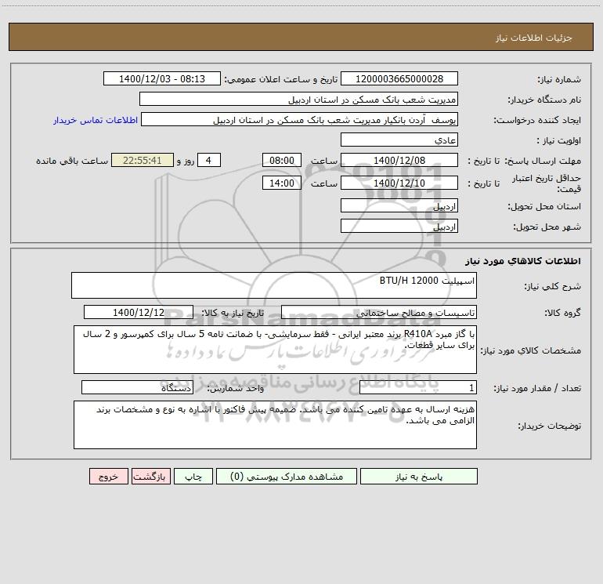Click the announcement date field 1400/12/03 - 08:13
Screen dimensions: 603x584
[x=162, y=78]
